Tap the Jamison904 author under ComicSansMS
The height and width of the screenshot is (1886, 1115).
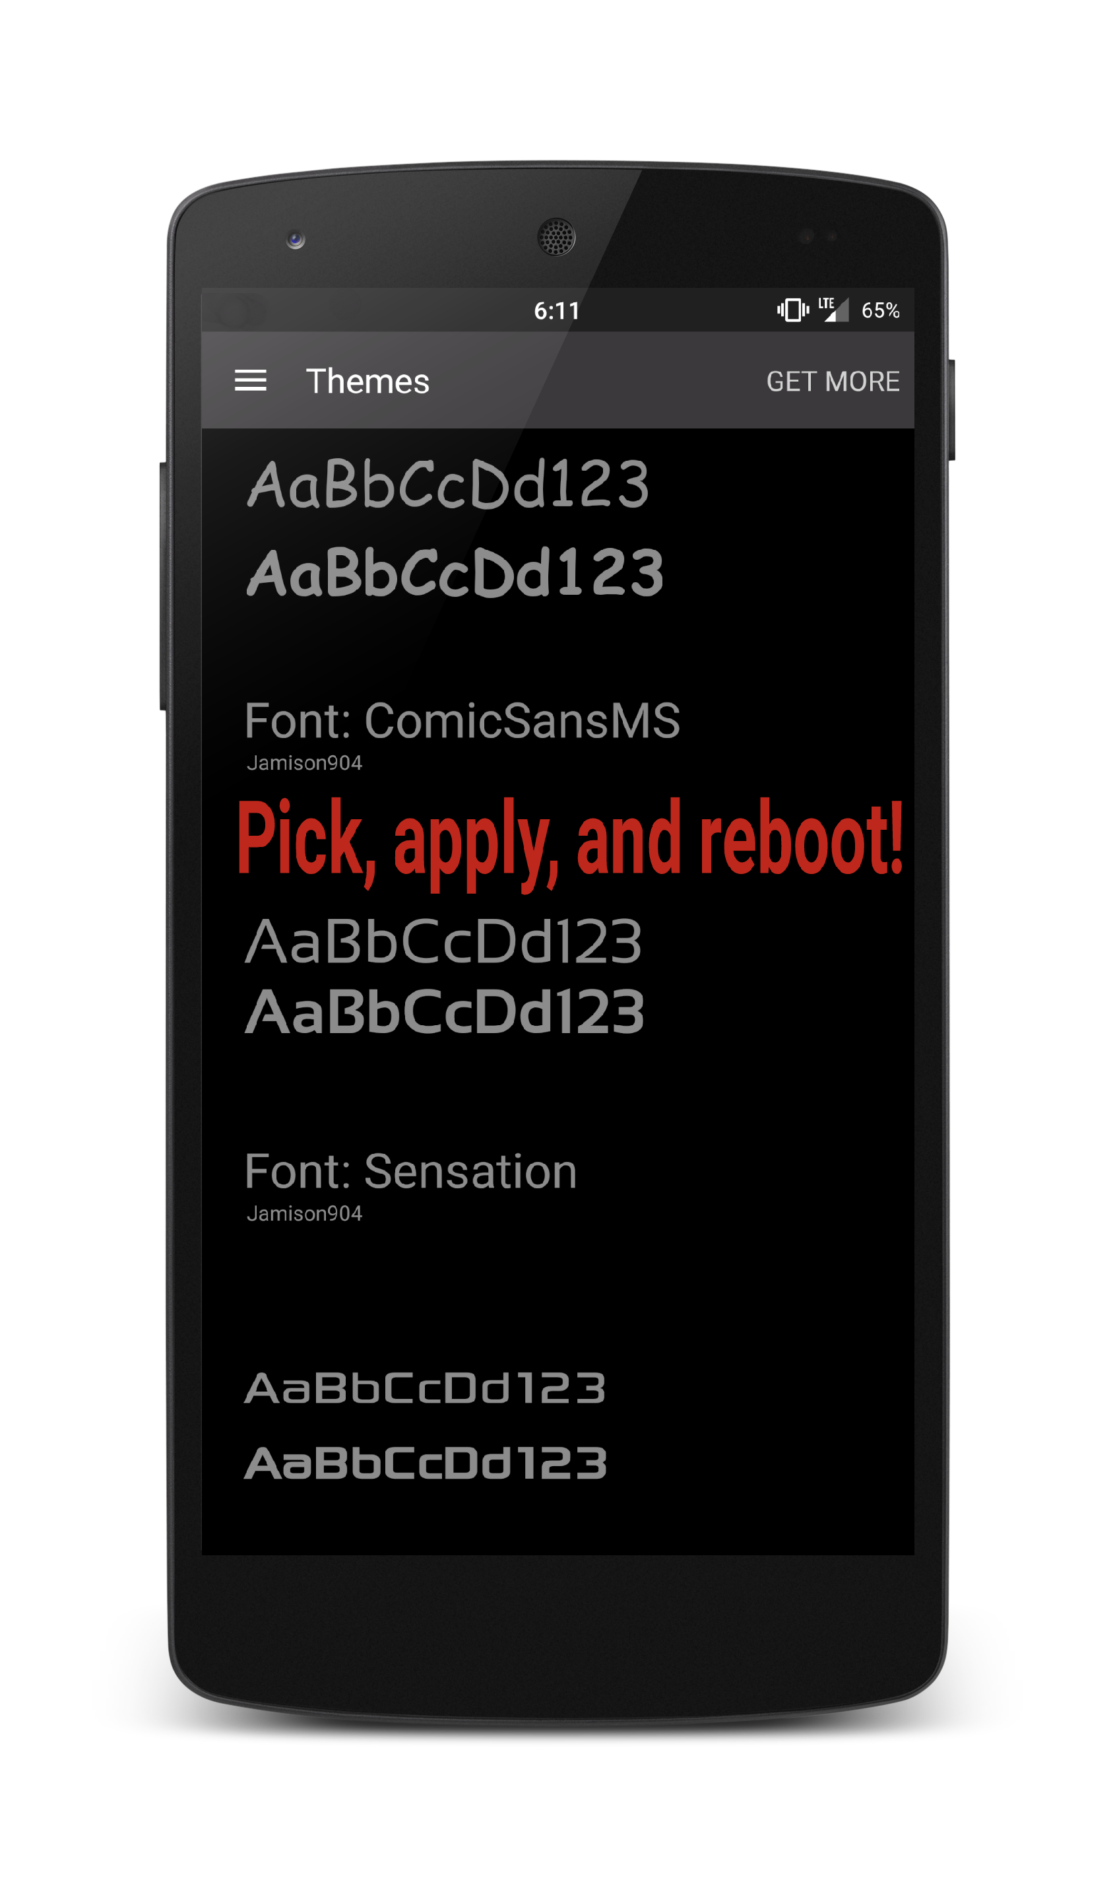[x=304, y=763]
